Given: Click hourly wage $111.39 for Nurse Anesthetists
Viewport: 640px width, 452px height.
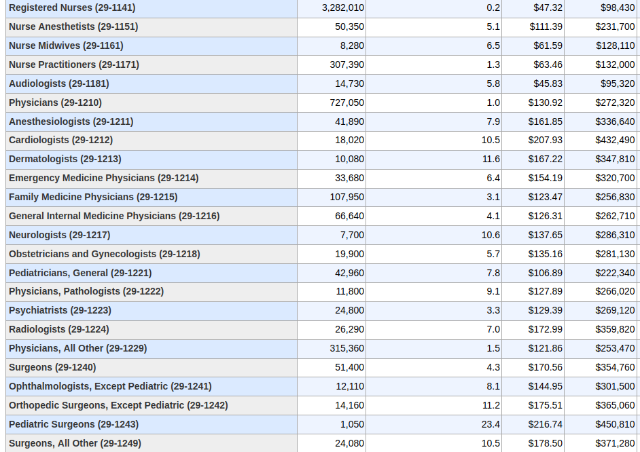Looking at the screenshot, I should tap(546, 27).
